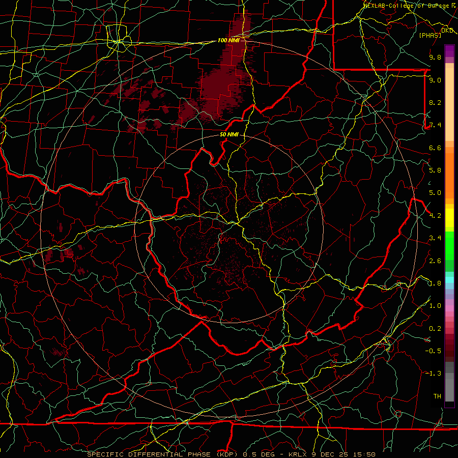Click the "DKD" label near the legend

447,31
